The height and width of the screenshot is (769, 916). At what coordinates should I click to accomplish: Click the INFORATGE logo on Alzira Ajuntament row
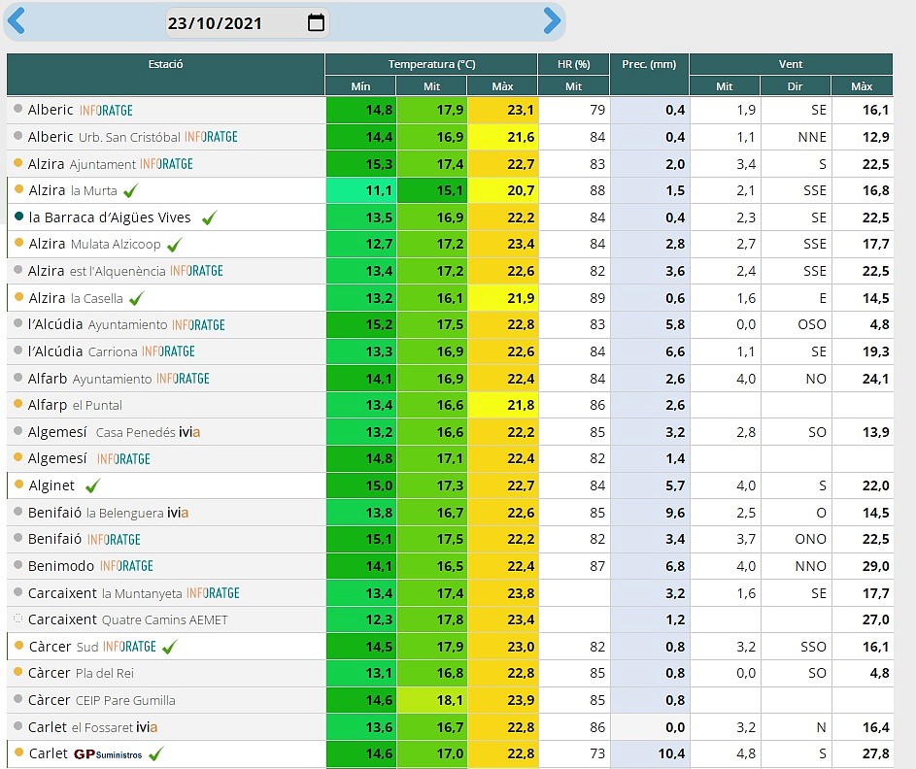(166, 164)
